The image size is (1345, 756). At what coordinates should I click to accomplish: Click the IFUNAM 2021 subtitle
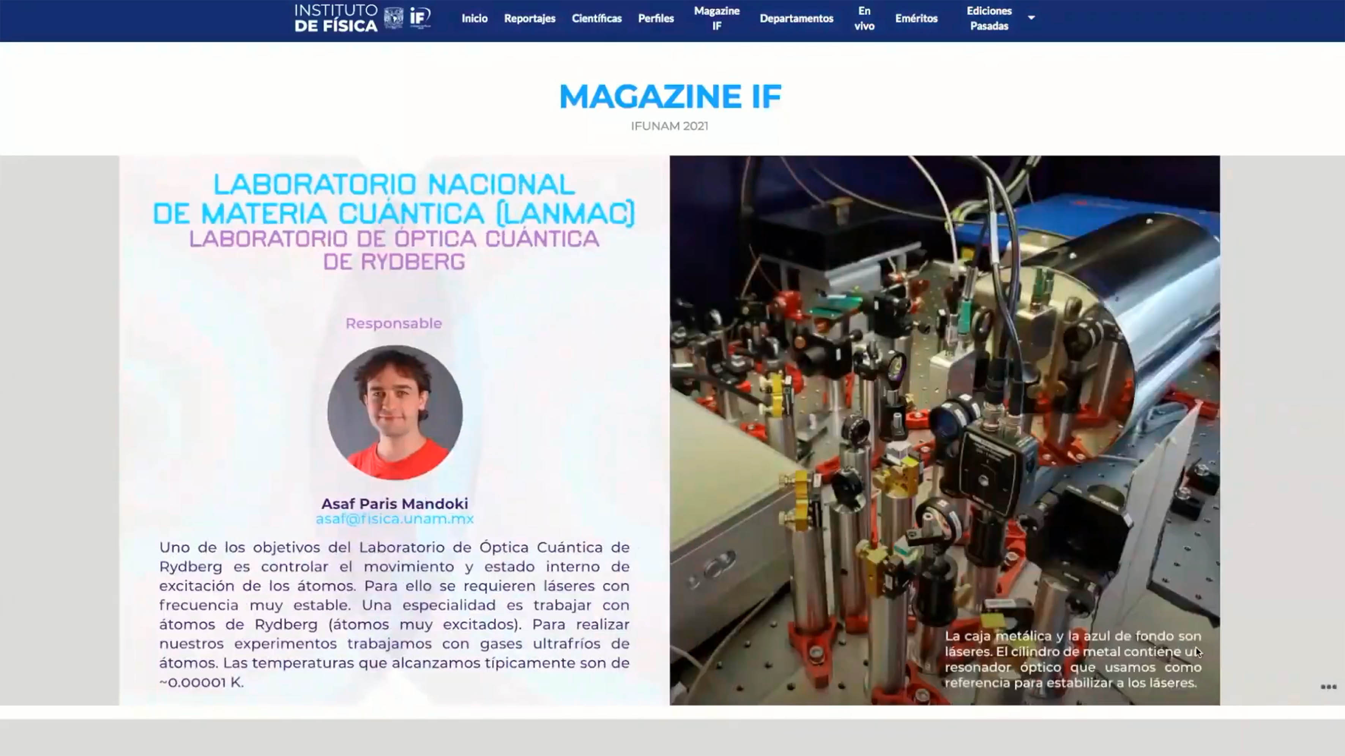[669, 126]
